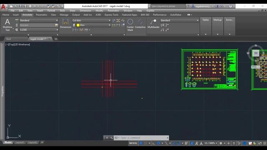Toggle snap mode in status bar
The width and height of the screenshot is (267, 150).
[x=145, y=143]
